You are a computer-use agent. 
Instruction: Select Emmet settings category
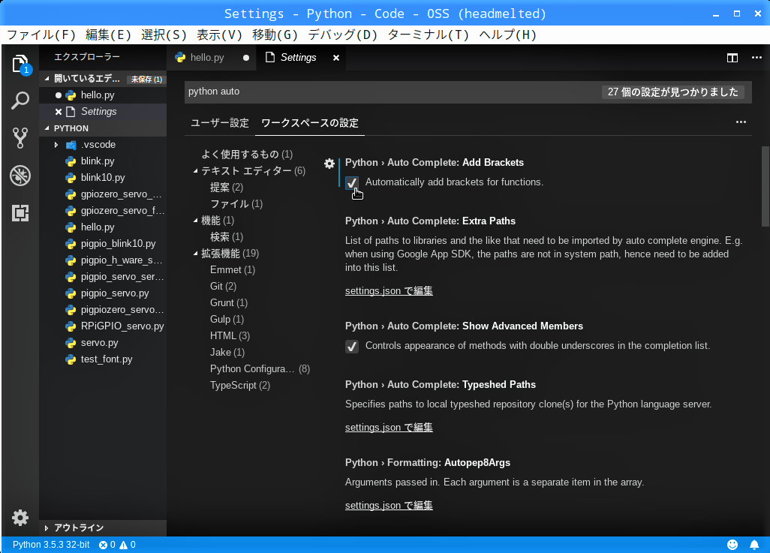point(233,269)
